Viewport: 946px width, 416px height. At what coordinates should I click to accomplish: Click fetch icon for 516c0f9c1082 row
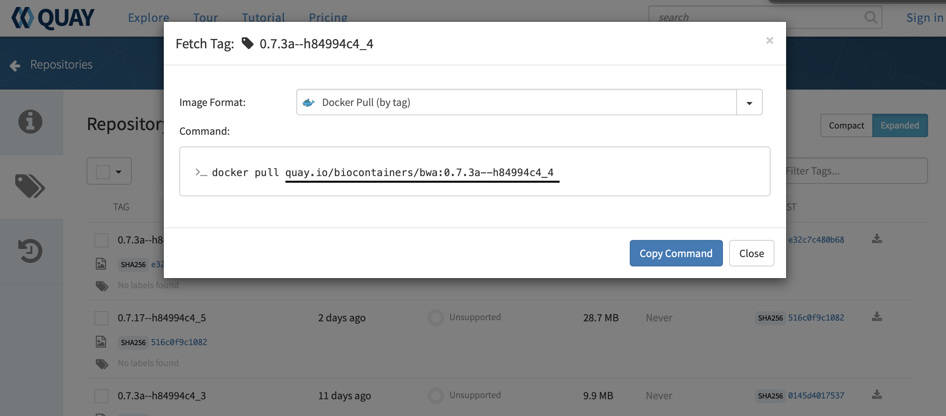click(877, 317)
